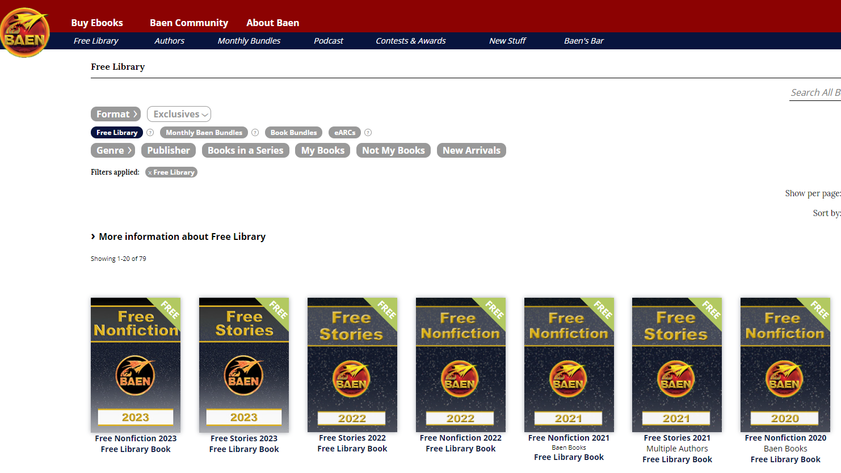
Task: Open the Free Stories 2021 book cover
Action: pyautogui.click(x=677, y=365)
